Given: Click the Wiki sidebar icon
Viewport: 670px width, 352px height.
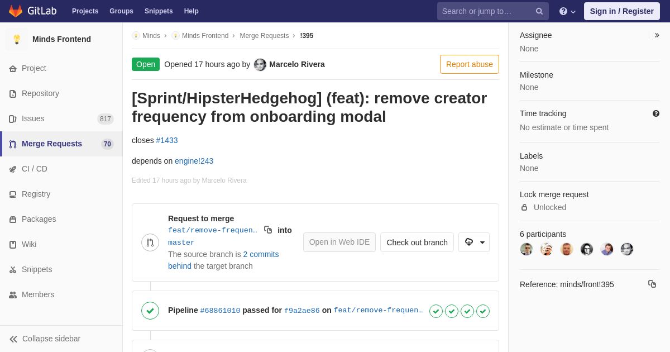Looking at the screenshot, I should 13,245.
